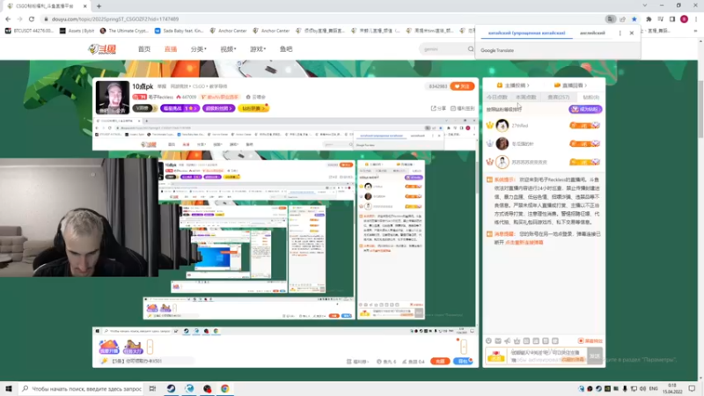
Task: Select English in the Translate popup
Action: click(592, 33)
